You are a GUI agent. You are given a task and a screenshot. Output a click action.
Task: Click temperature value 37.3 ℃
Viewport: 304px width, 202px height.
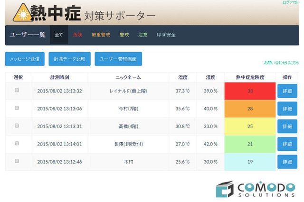(182, 91)
